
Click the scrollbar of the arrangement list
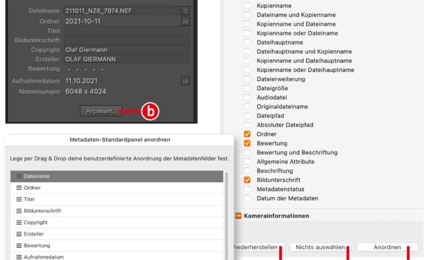pyautogui.click(x=227, y=215)
